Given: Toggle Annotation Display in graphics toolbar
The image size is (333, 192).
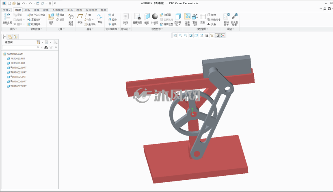Looking at the screenshot, I should [x=217, y=35].
